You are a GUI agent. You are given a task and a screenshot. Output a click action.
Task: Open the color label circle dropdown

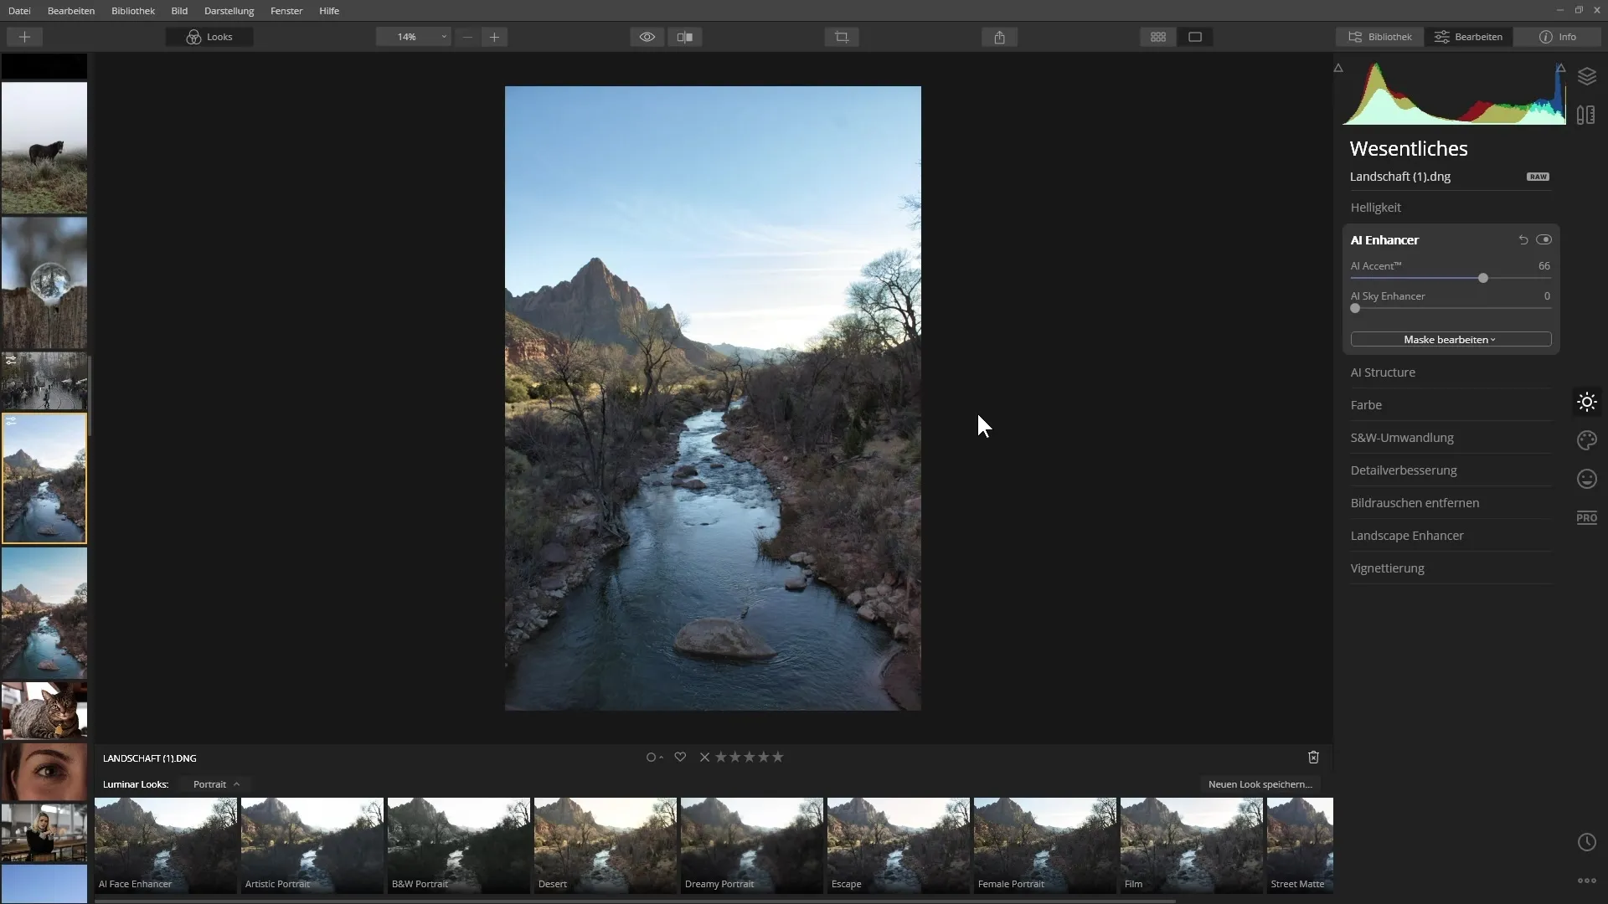click(654, 758)
